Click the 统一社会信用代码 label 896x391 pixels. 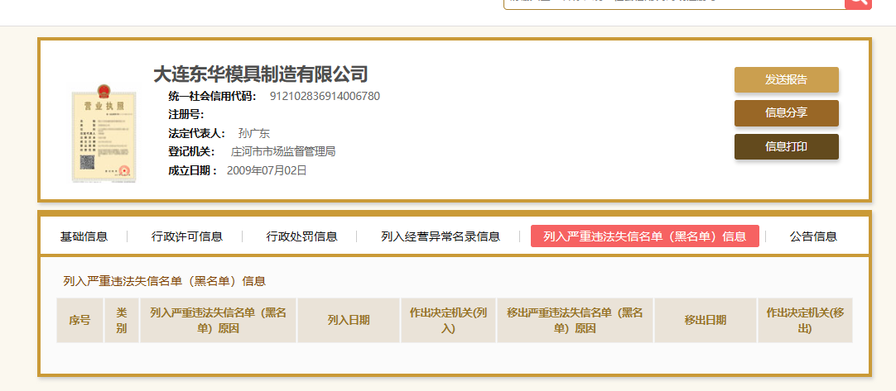point(213,96)
